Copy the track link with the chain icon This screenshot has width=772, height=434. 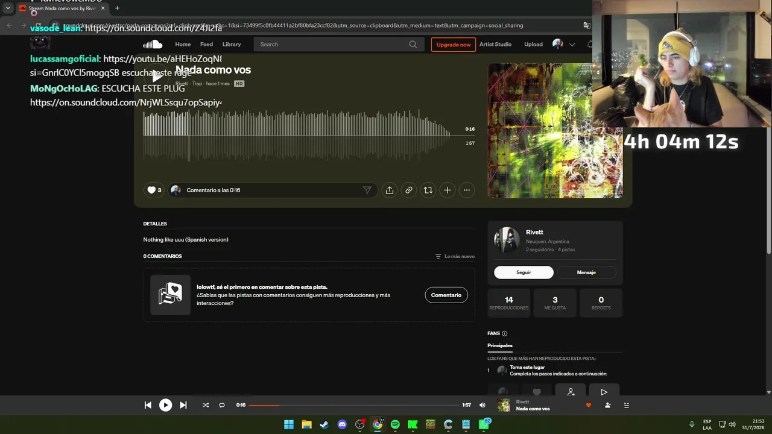409,190
